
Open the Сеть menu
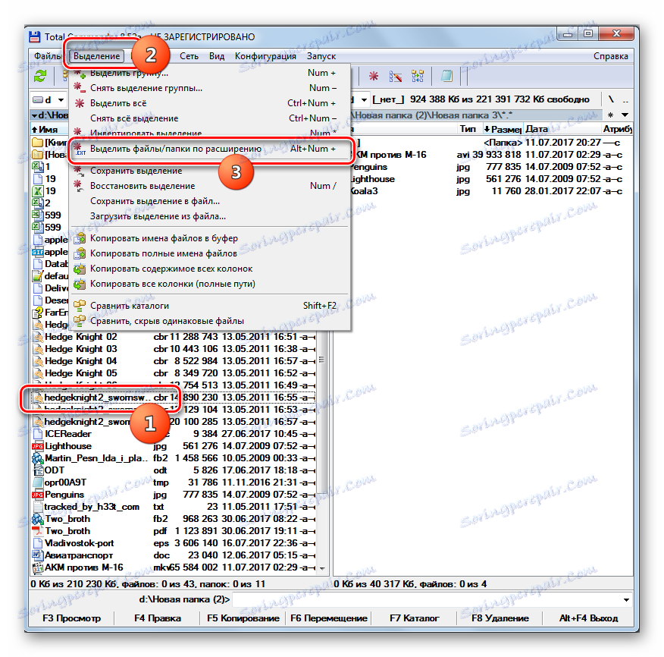coord(189,56)
